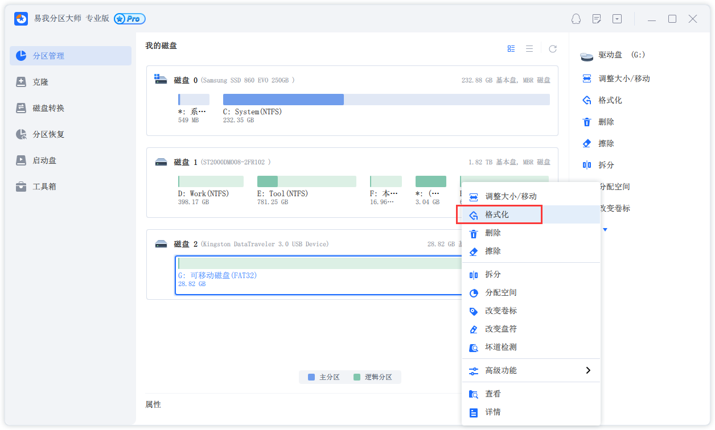Open the pending tasks notes icon
The height and width of the screenshot is (430, 715).
(597, 19)
